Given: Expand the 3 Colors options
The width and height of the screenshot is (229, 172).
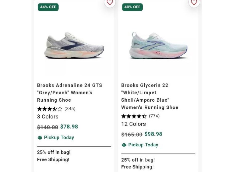Looking at the screenshot, I should pyautogui.click(x=48, y=117).
